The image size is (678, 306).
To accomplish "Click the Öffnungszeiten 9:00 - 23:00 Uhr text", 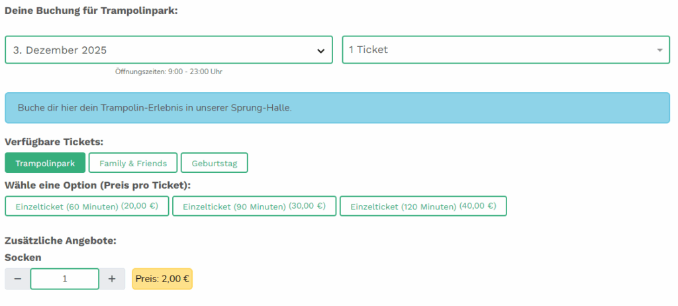I will point(168,72).
